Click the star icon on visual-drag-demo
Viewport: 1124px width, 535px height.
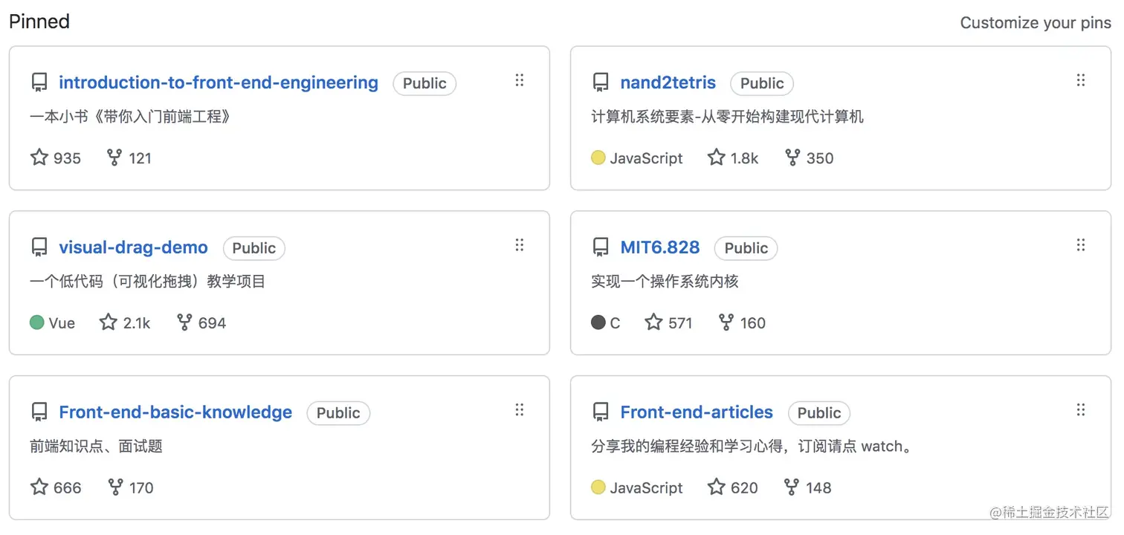109,322
